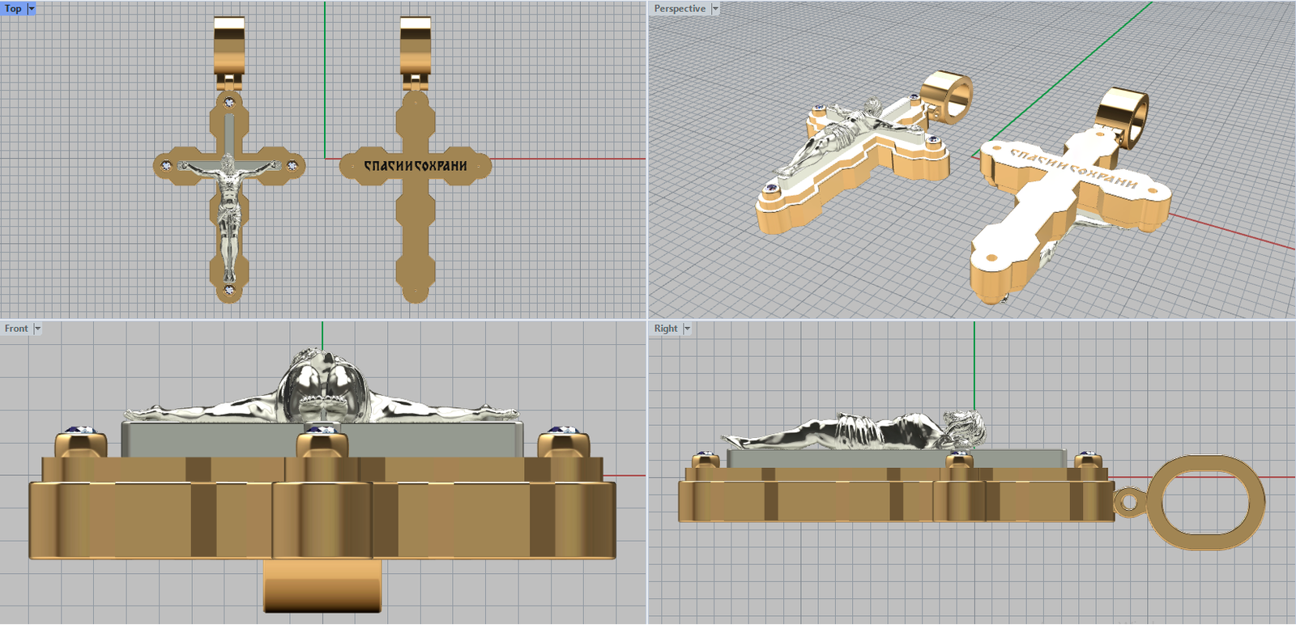Select the right-arm gemstone in Top viewport
This screenshot has height=625, width=1296.
coord(292,165)
